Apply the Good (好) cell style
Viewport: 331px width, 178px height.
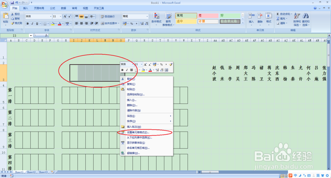[230, 16]
